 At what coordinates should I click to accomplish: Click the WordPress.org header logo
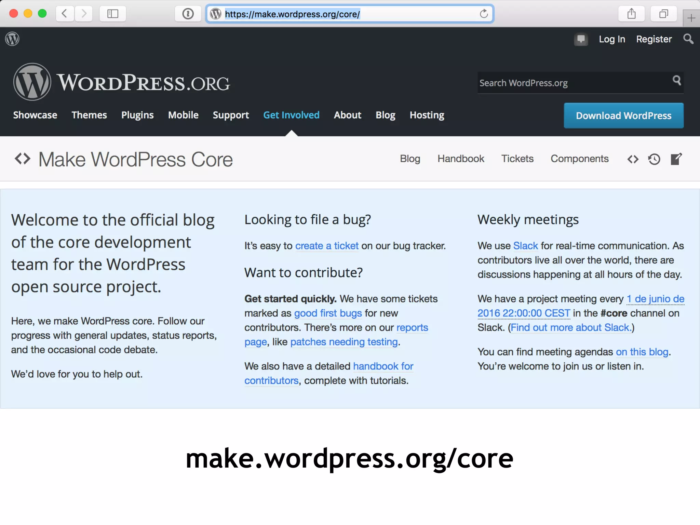tap(122, 82)
